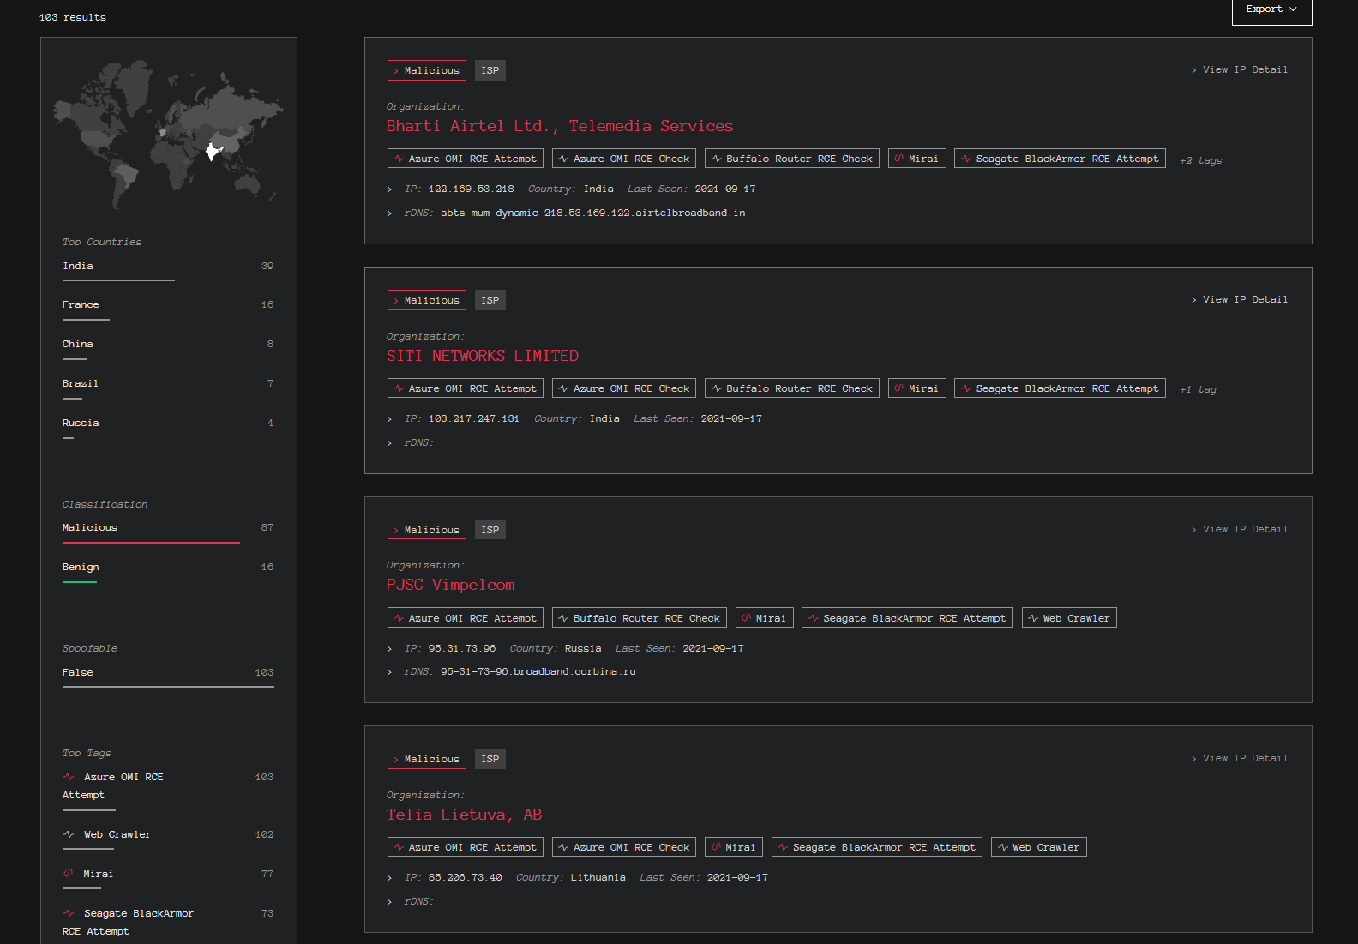Filter by China in Top Countries
The height and width of the screenshot is (944, 1358).
(168, 349)
